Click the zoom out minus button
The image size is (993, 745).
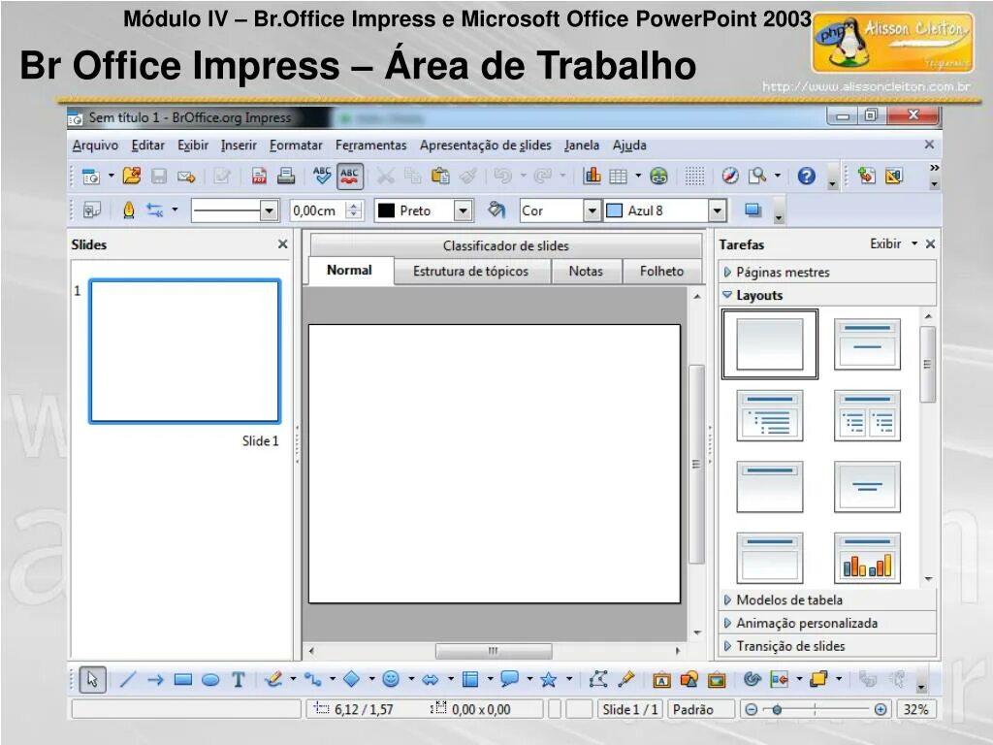point(752,709)
